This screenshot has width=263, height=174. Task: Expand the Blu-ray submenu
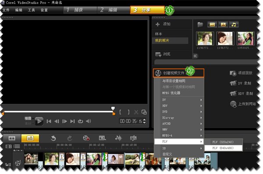click(179, 118)
